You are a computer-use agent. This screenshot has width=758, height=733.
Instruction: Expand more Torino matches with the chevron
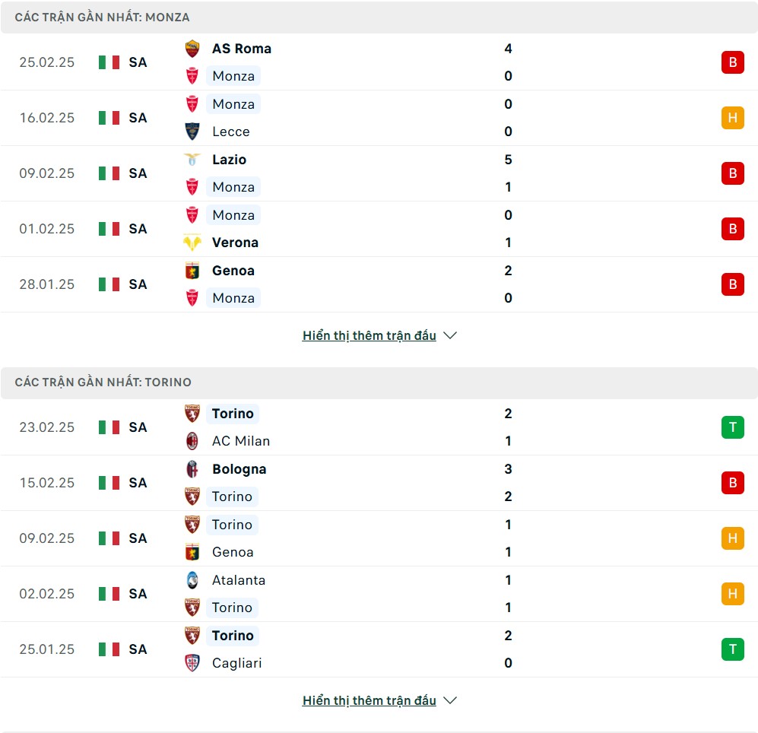[450, 700]
